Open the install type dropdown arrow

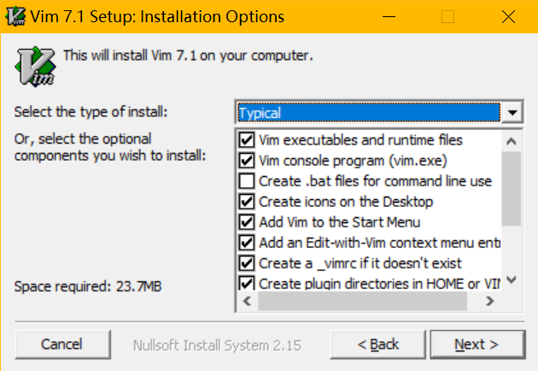[x=512, y=113]
